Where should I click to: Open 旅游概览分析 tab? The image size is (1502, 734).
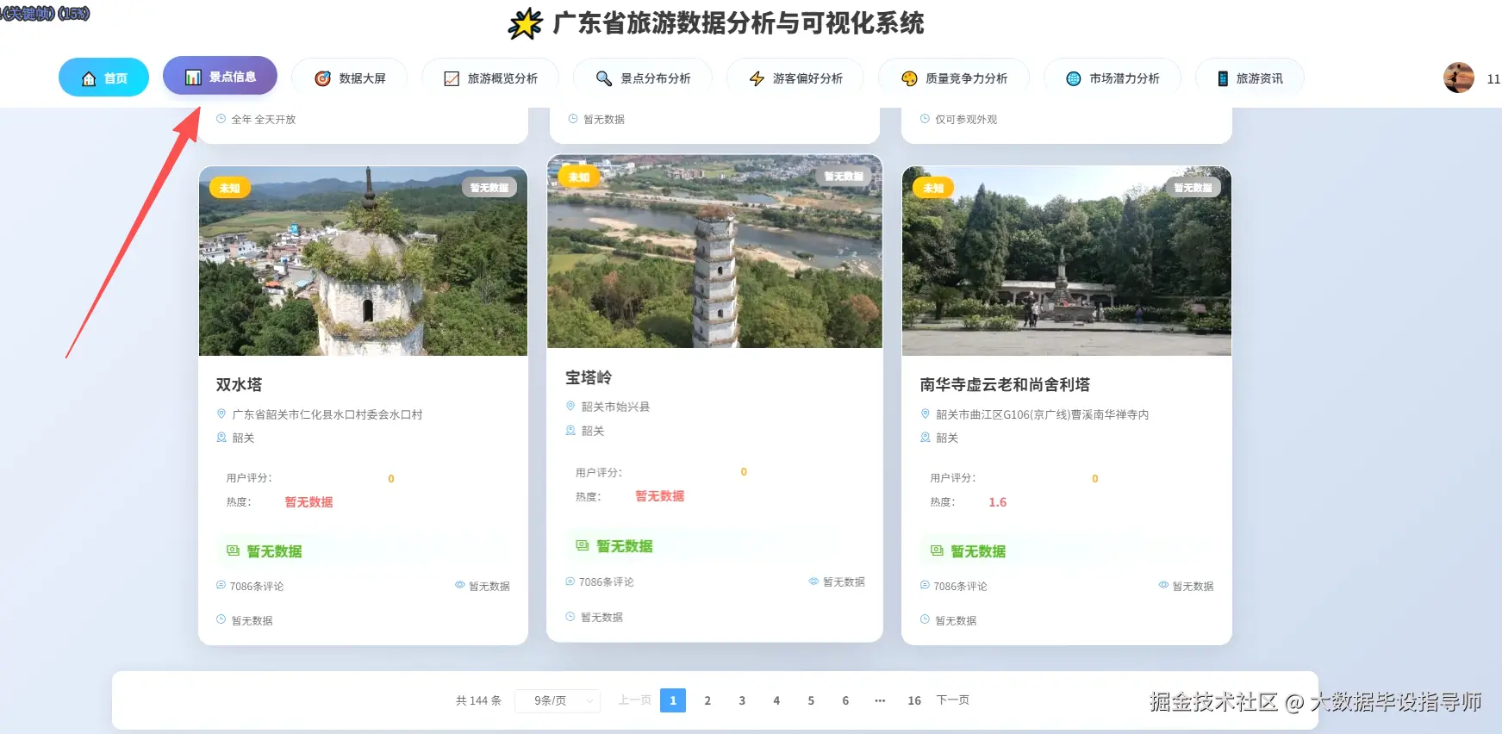coord(490,78)
